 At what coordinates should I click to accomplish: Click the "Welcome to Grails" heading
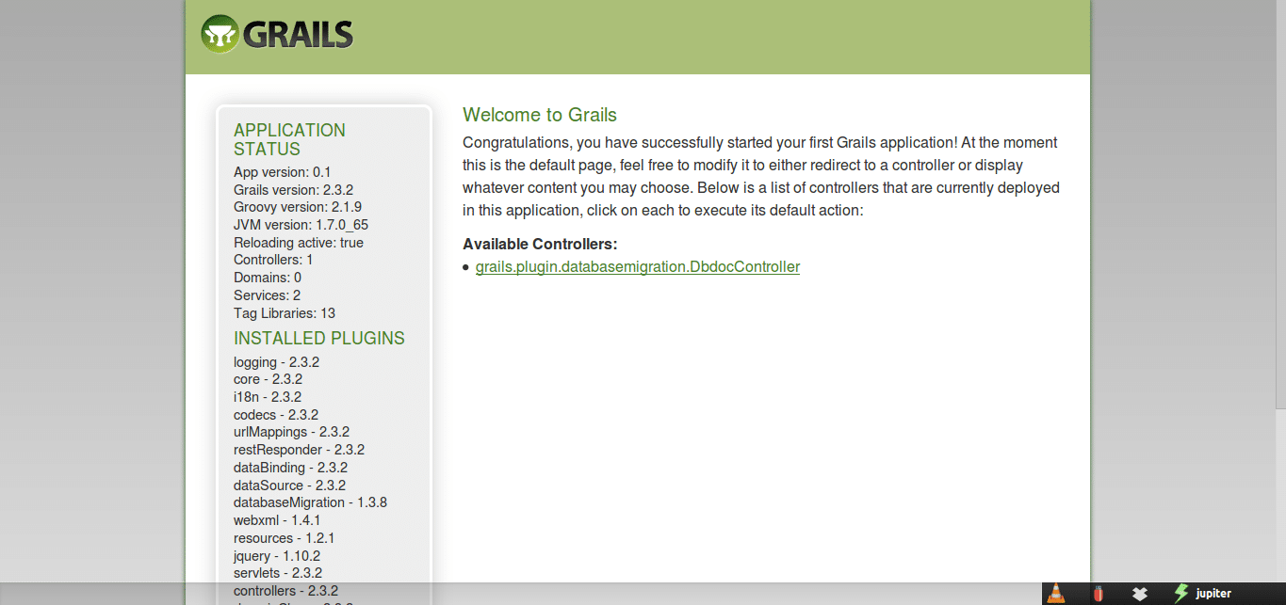tap(539, 115)
